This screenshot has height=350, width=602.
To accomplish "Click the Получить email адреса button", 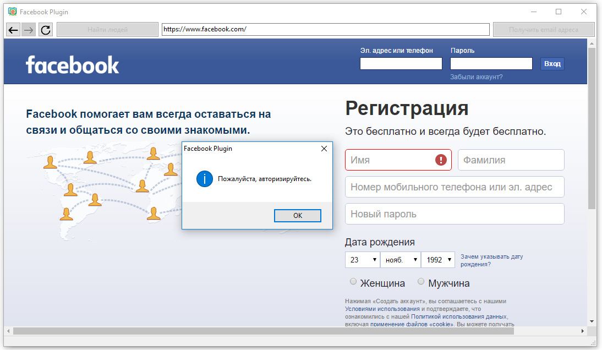I will [544, 30].
